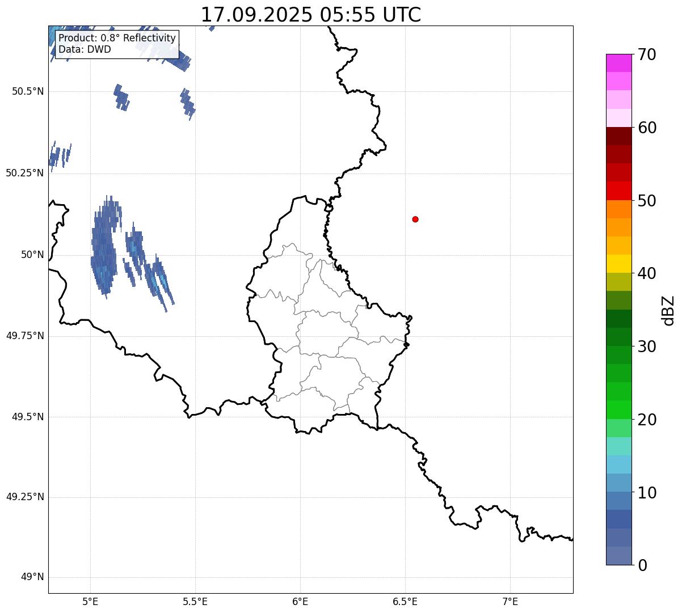Click the grey-blue swatch just above 0

click(619, 556)
